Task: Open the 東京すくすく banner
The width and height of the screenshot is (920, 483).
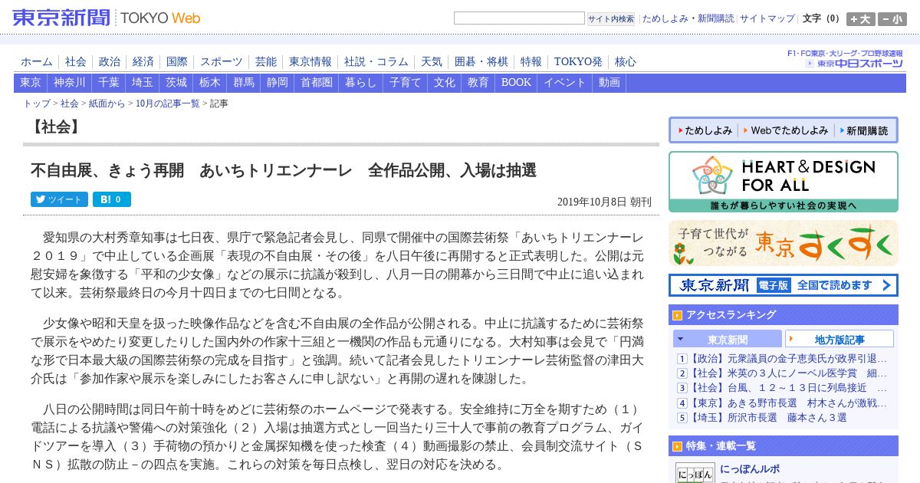Action: (784, 243)
